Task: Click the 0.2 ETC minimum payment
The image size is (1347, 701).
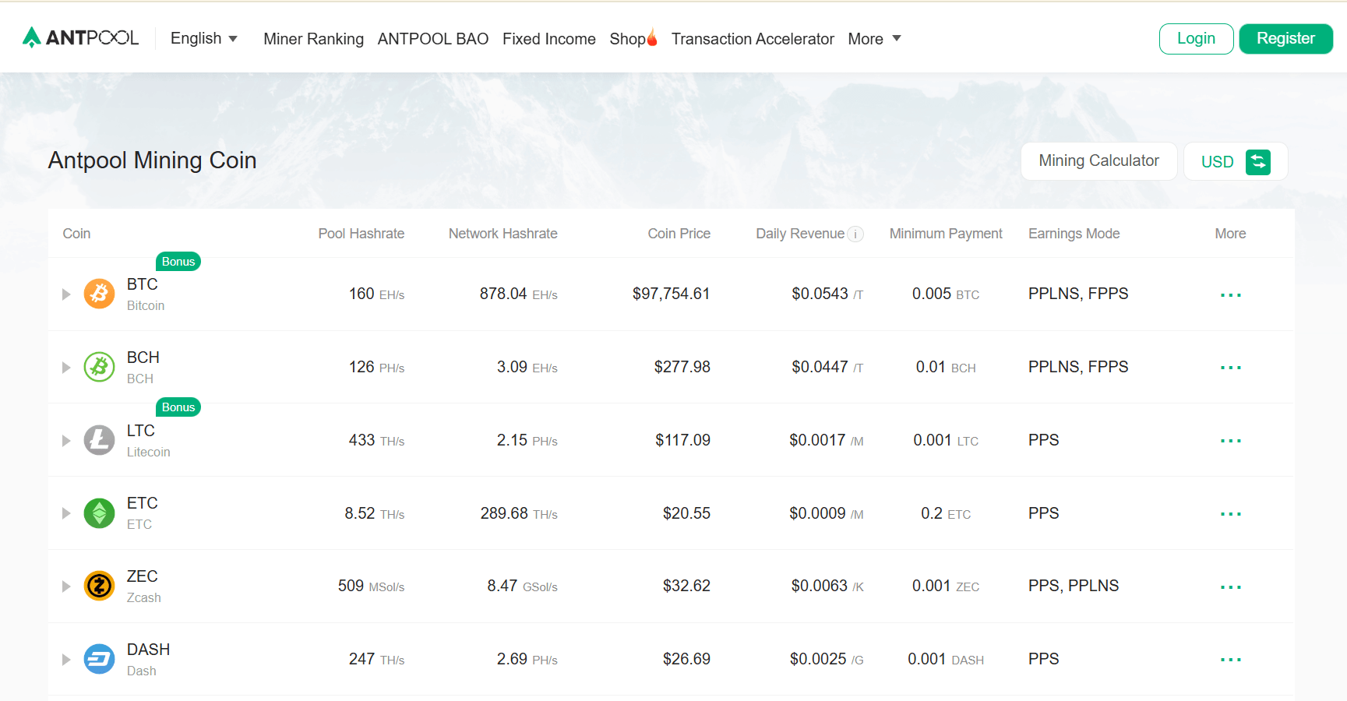Action: coord(946,513)
